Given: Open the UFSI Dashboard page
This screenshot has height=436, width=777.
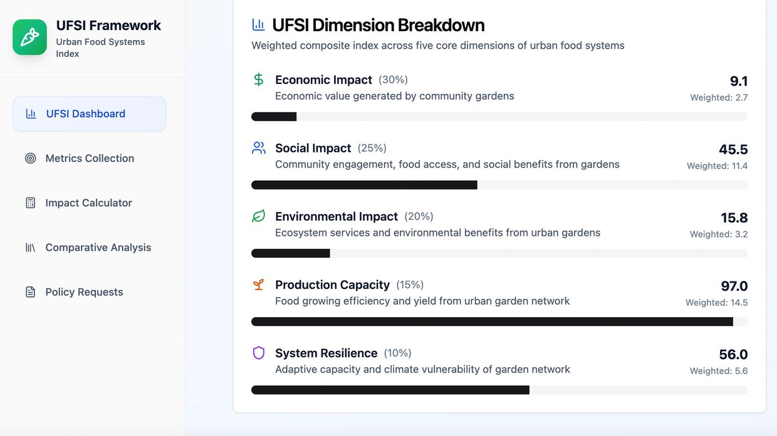Looking at the screenshot, I should coord(86,114).
